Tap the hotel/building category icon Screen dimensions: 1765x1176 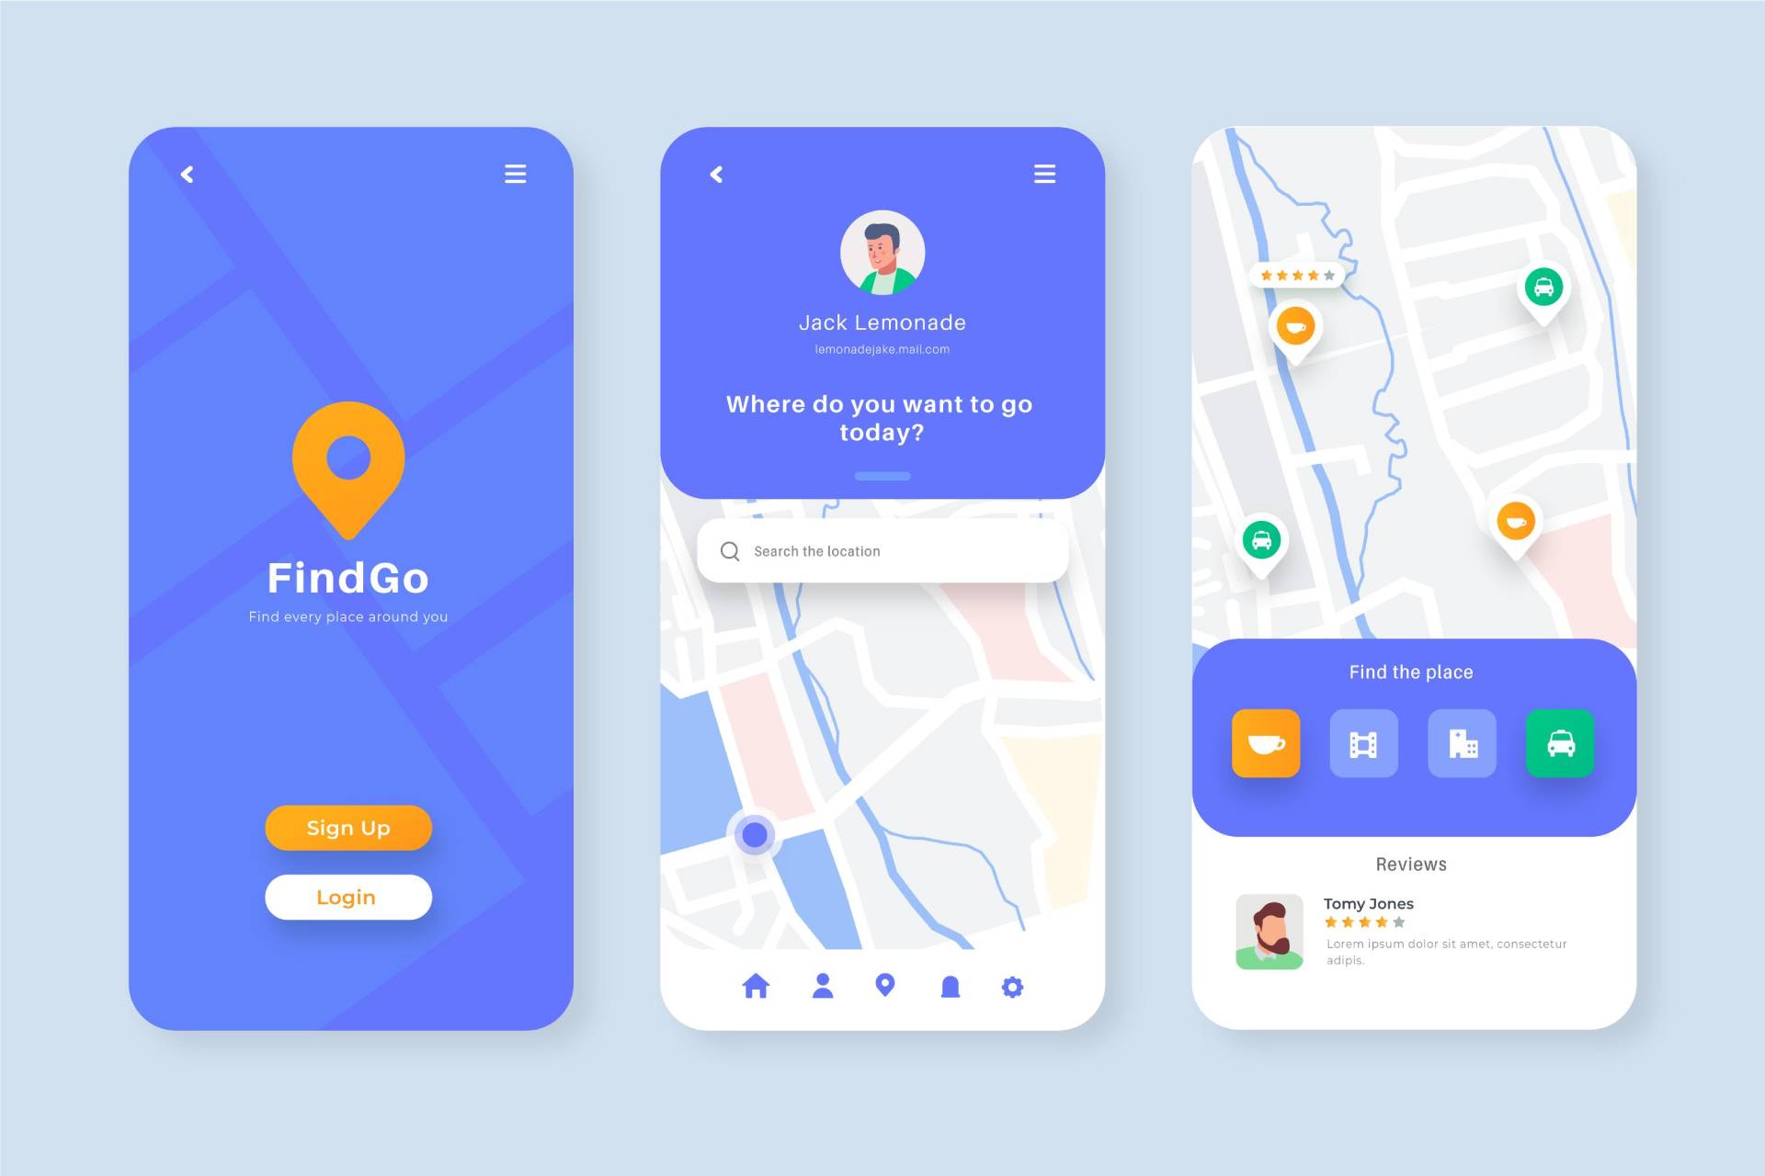click(x=1461, y=741)
